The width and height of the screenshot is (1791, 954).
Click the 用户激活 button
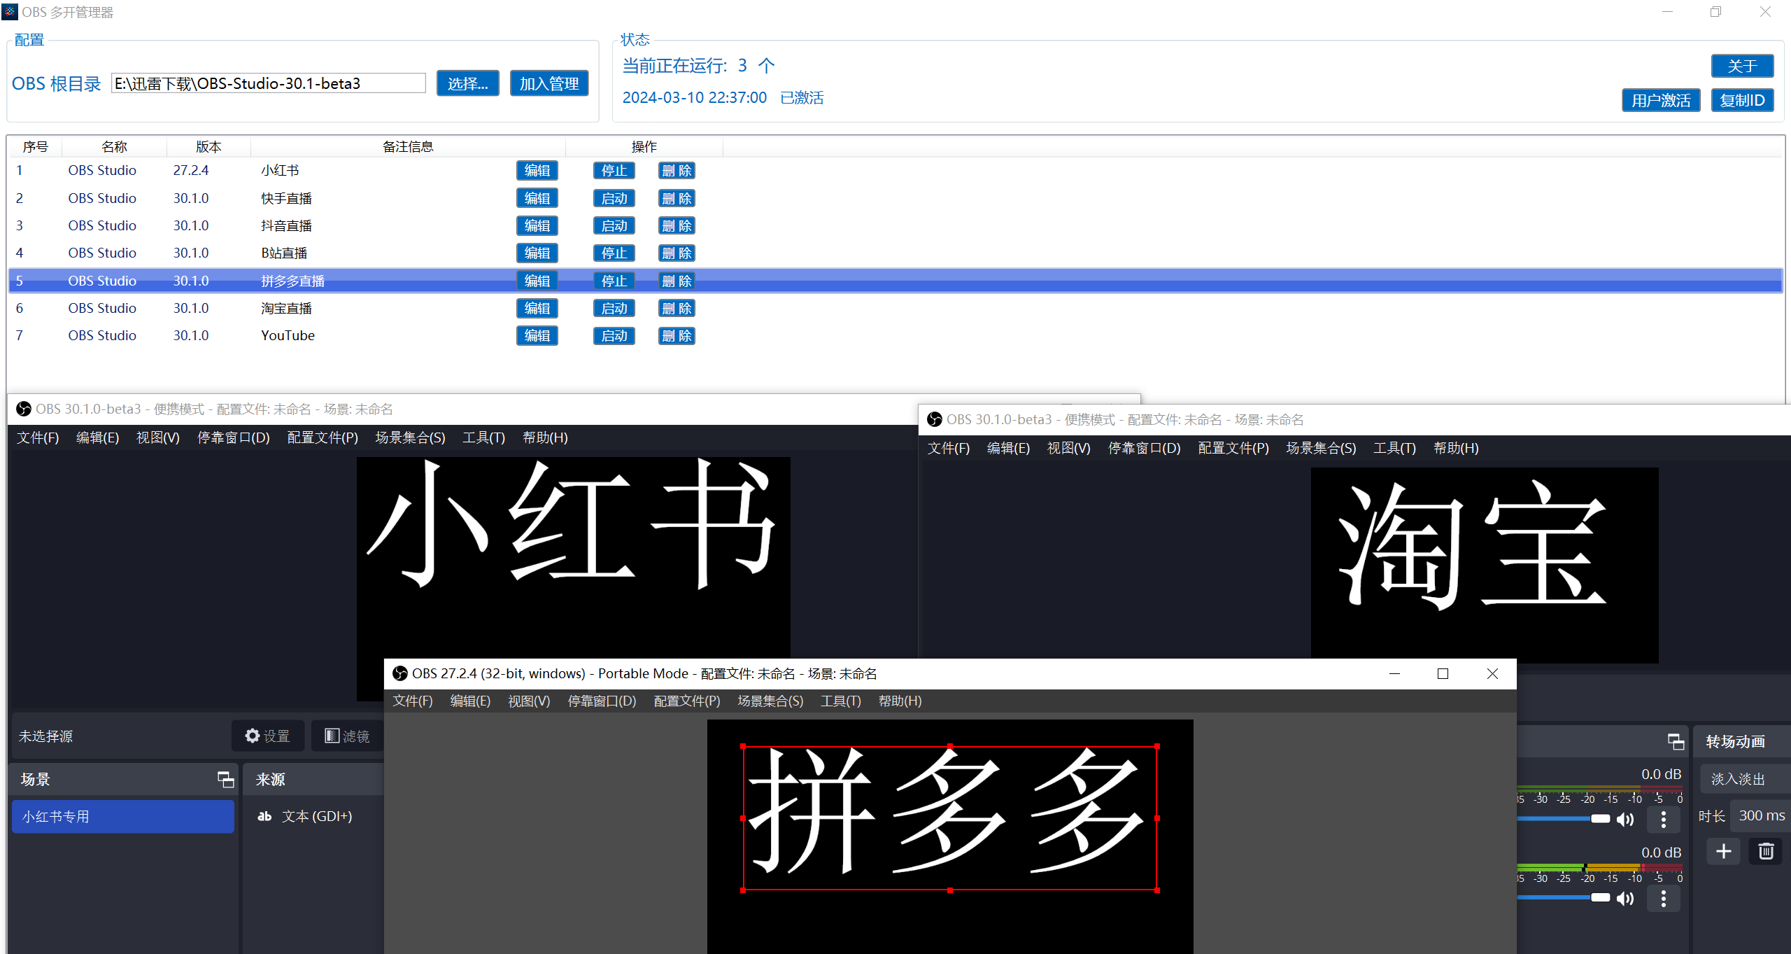[1661, 100]
